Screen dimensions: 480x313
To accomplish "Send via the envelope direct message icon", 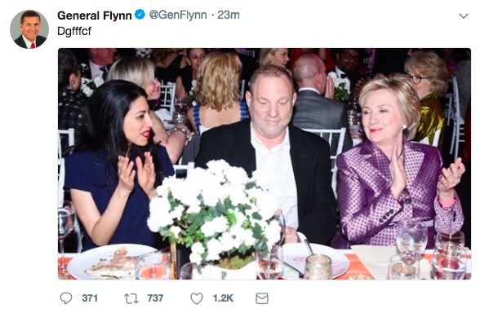I will point(262,298).
